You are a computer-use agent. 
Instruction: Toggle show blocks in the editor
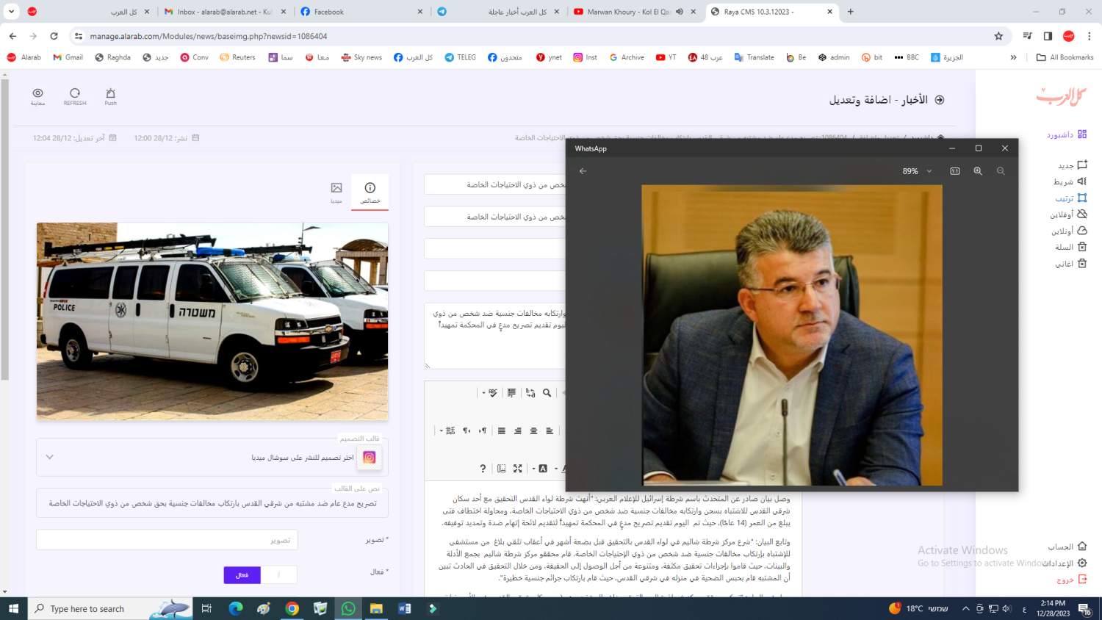coord(501,469)
